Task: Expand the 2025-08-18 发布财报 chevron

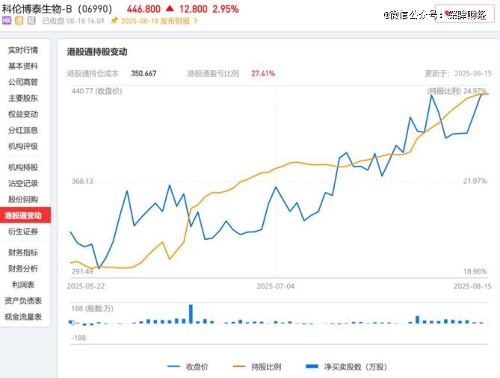Action: tap(196, 21)
